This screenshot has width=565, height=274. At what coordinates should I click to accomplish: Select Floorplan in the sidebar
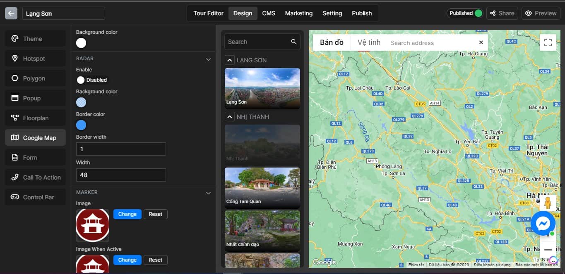[35, 118]
